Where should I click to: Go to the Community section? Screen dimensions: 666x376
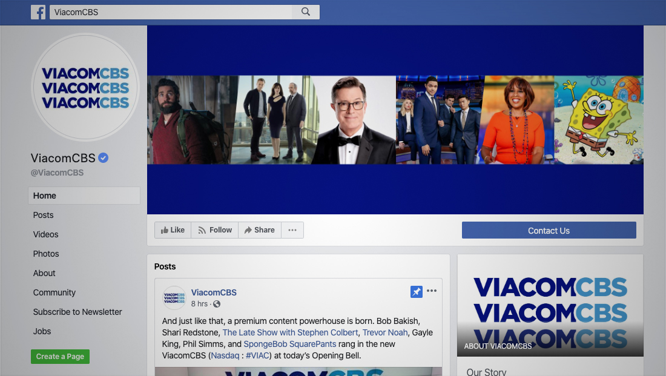(54, 292)
